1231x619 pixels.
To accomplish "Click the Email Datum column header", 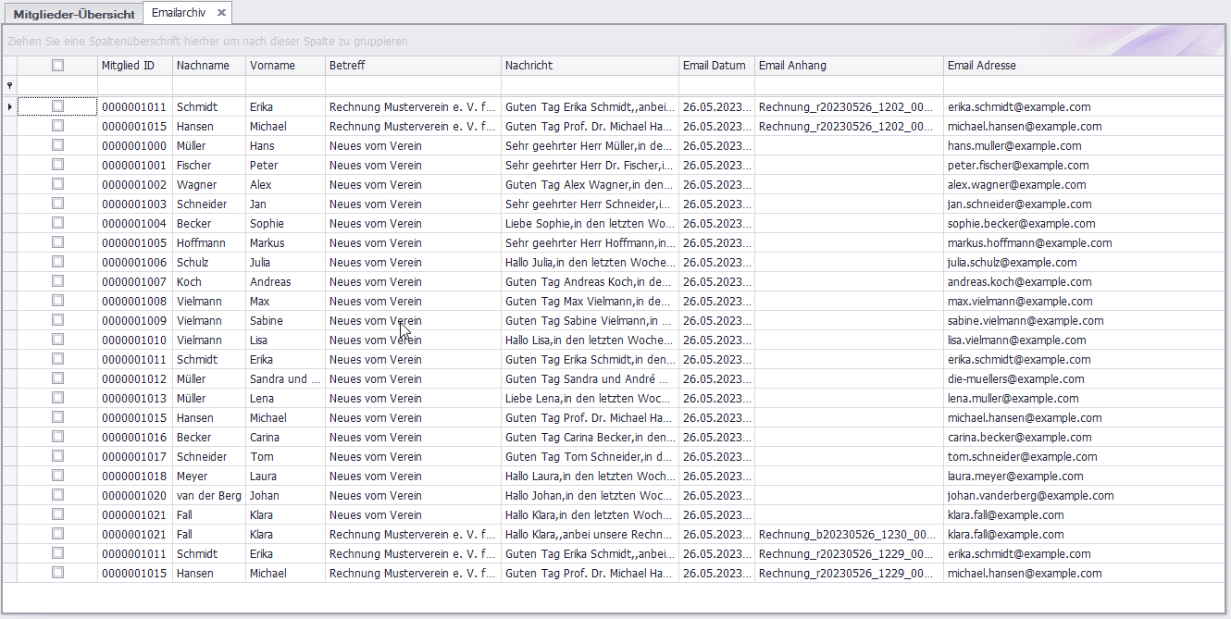I will [714, 66].
